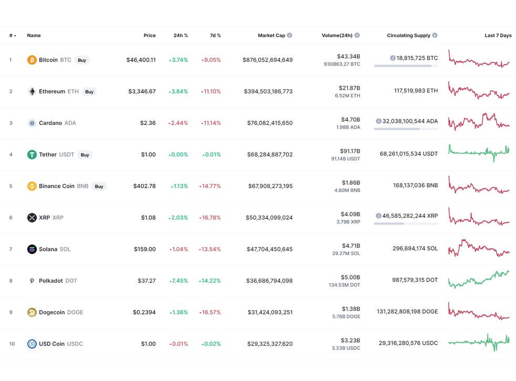The width and height of the screenshot is (516, 381).
Task: Click info icon beside Bitcoin supply
Action: 393,58
